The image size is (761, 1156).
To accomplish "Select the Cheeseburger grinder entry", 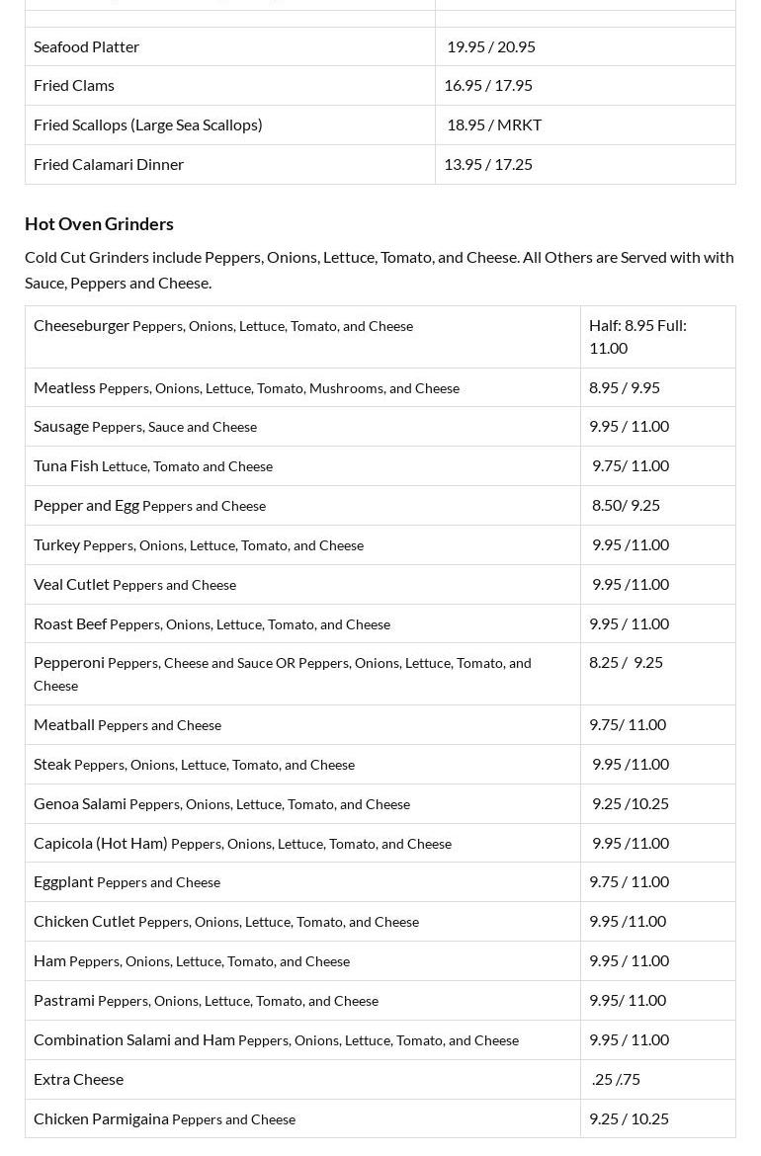I will (82, 325).
